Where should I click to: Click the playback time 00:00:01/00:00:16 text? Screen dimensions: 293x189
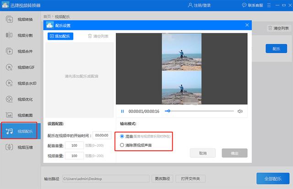click(x=144, y=111)
